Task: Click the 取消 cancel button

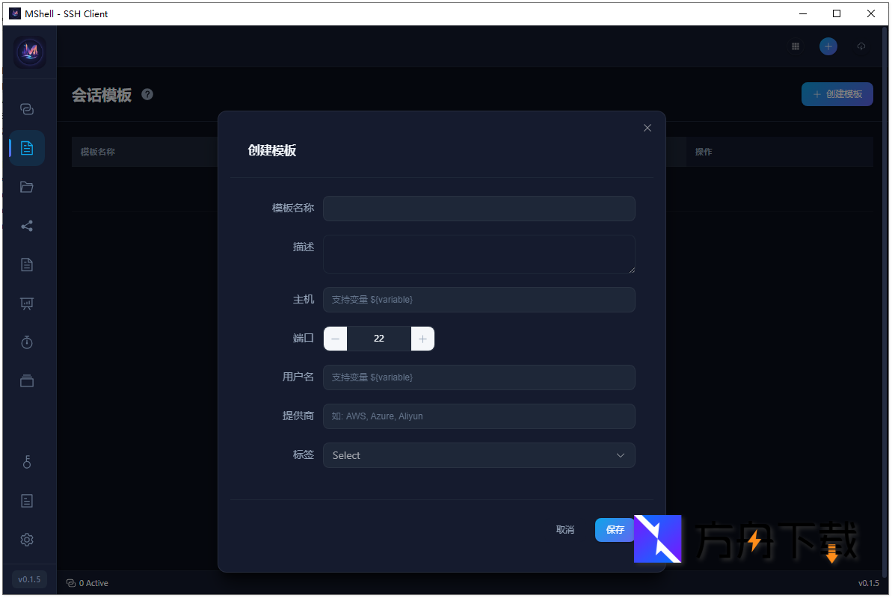Action: pyautogui.click(x=565, y=530)
